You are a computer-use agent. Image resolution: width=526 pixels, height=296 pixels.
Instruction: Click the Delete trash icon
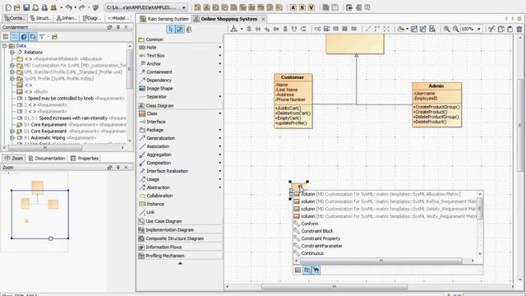click(519, 29)
